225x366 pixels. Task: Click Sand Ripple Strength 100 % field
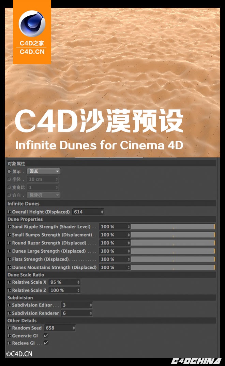coord(115,226)
